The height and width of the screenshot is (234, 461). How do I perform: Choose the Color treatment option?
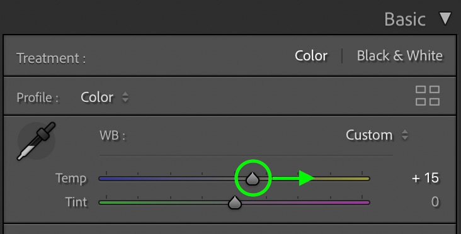pos(311,55)
